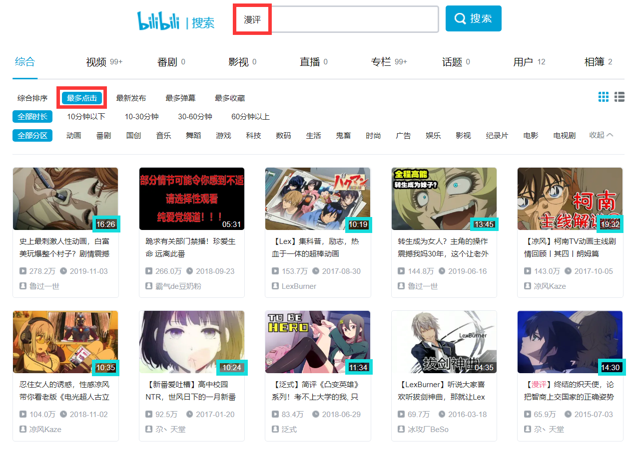
Task: Filter by 游戏 category
Action: click(x=223, y=135)
